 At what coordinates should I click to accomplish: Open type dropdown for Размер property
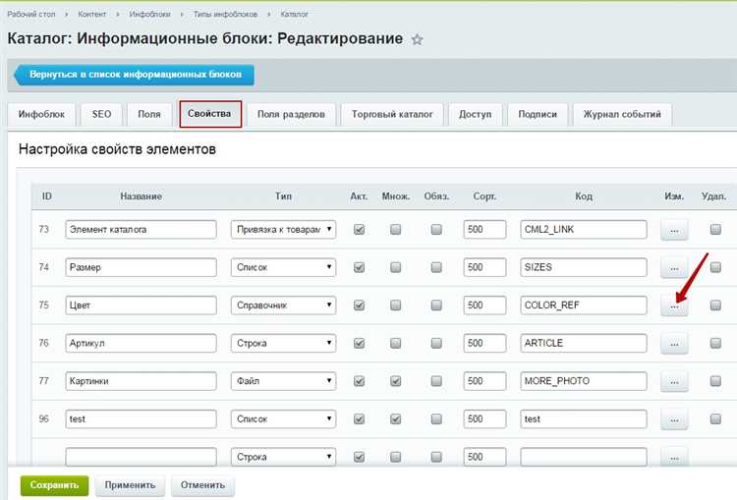coord(283,267)
